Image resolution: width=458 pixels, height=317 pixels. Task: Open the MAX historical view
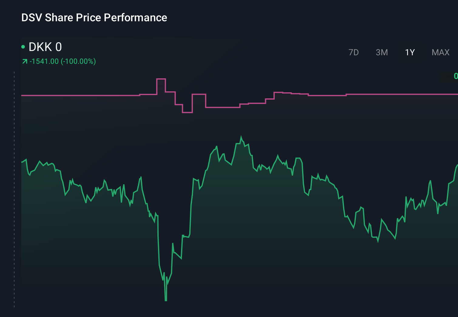440,52
